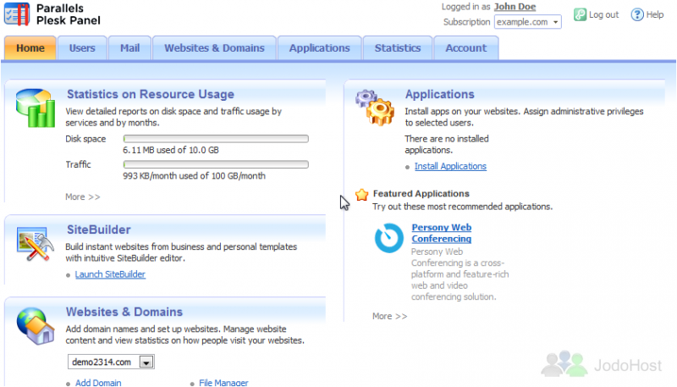Click the Featured Applications star icon

[x=362, y=195]
